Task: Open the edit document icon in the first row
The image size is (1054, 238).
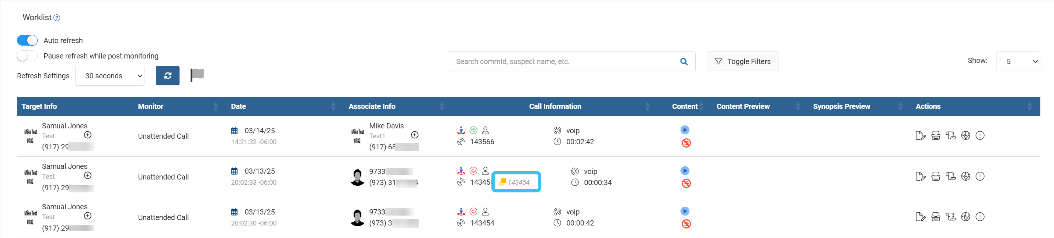Action: coord(920,135)
